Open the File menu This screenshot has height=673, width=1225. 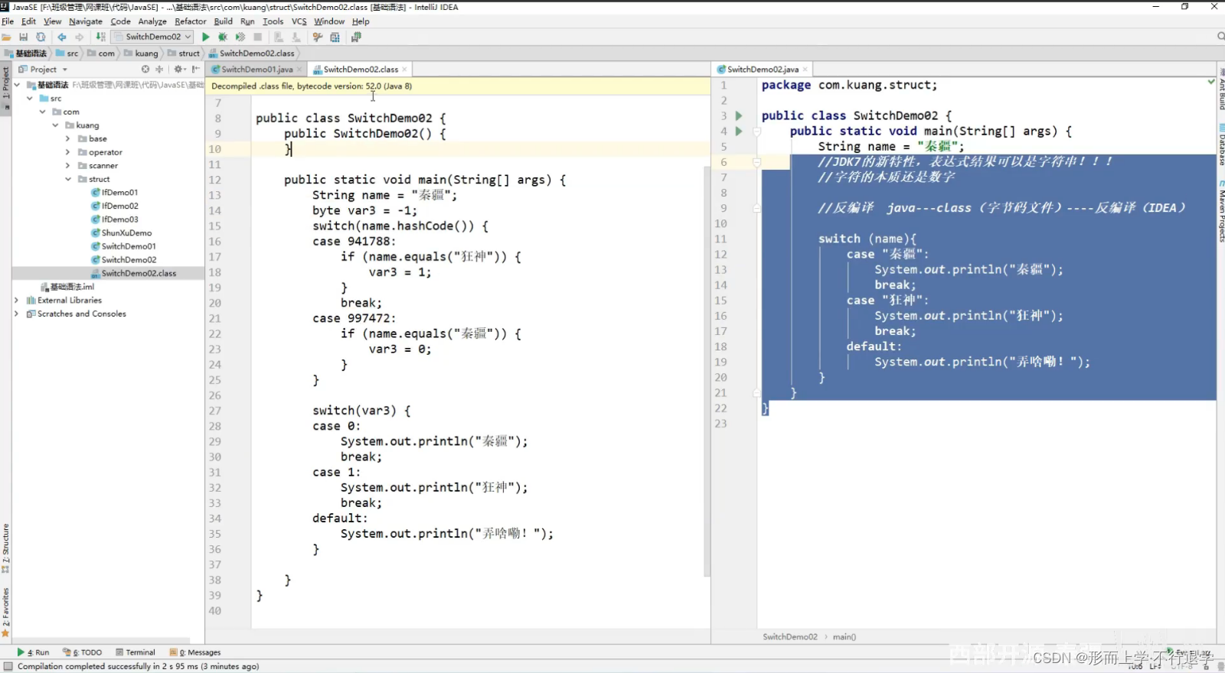8,21
